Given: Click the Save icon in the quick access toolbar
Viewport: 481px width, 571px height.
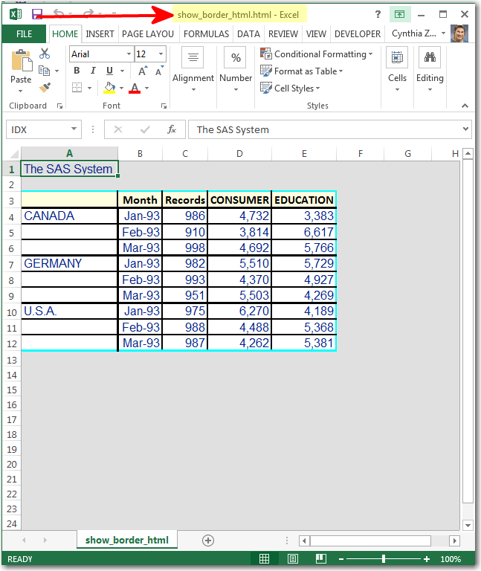Looking at the screenshot, I should tap(37, 14).
